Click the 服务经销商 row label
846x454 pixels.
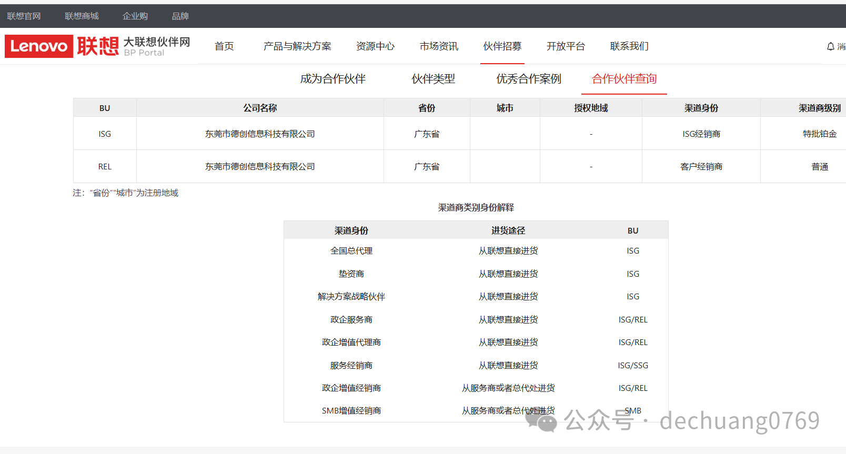351,366
